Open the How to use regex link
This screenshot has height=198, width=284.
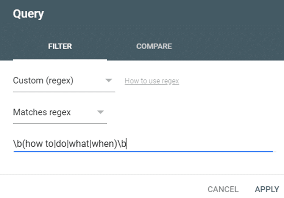[152, 81]
